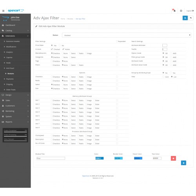Screen dimensions: 196x196
Task: Open the notifications bell icon
Action: pos(174,11)
